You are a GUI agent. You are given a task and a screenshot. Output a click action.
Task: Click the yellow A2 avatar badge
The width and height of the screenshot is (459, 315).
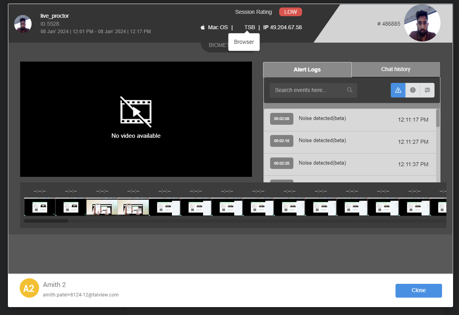[x=29, y=288]
